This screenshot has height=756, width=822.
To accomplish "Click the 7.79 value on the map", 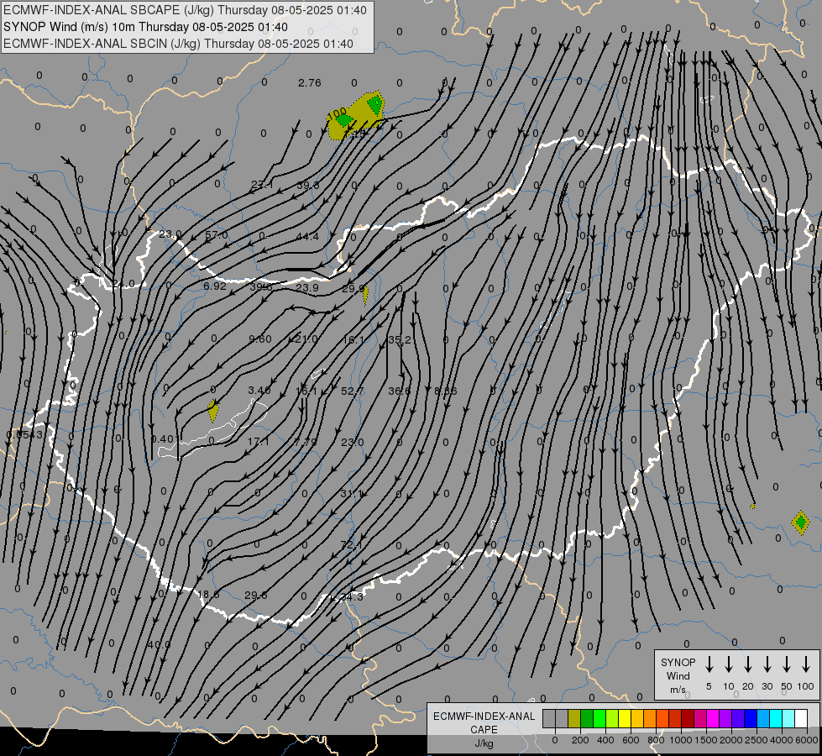I will pyautogui.click(x=305, y=442).
